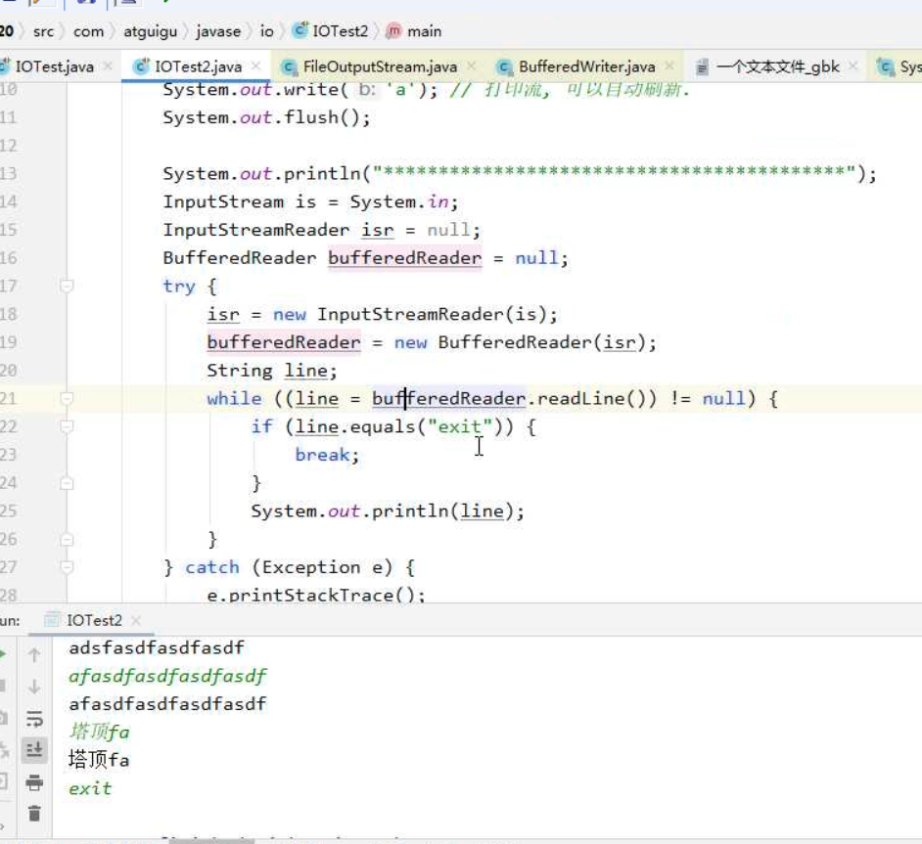This screenshot has height=844, width=922.
Task: Click the asterisks string on line 13
Action: (x=614, y=174)
